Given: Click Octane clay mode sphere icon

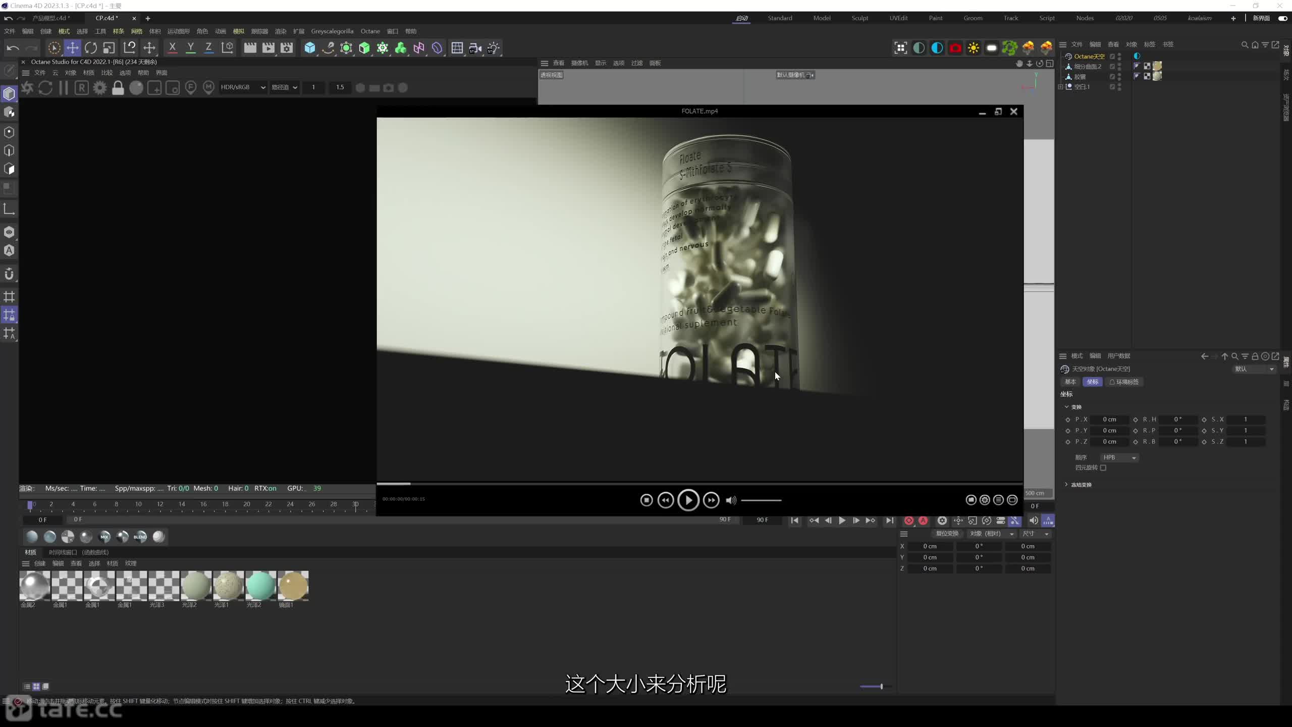Looking at the screenshot, I should pos(136,88).
